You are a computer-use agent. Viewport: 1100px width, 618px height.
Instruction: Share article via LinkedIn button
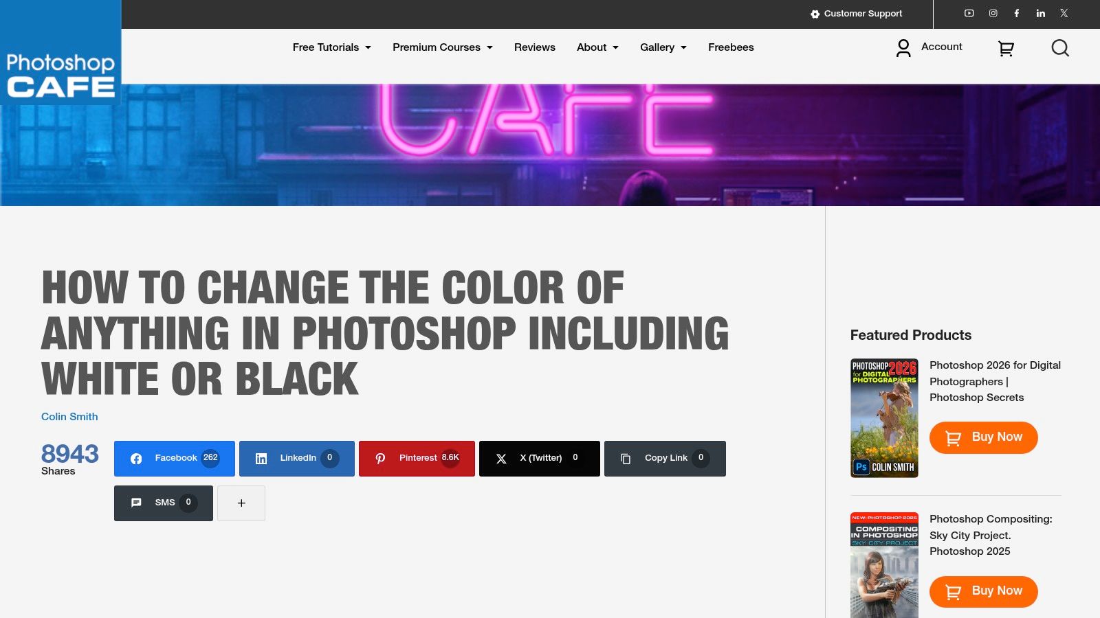coord(297,459)
